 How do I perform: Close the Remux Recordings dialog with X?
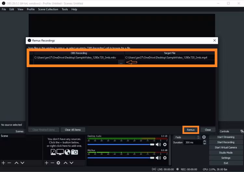coord(214,40)
